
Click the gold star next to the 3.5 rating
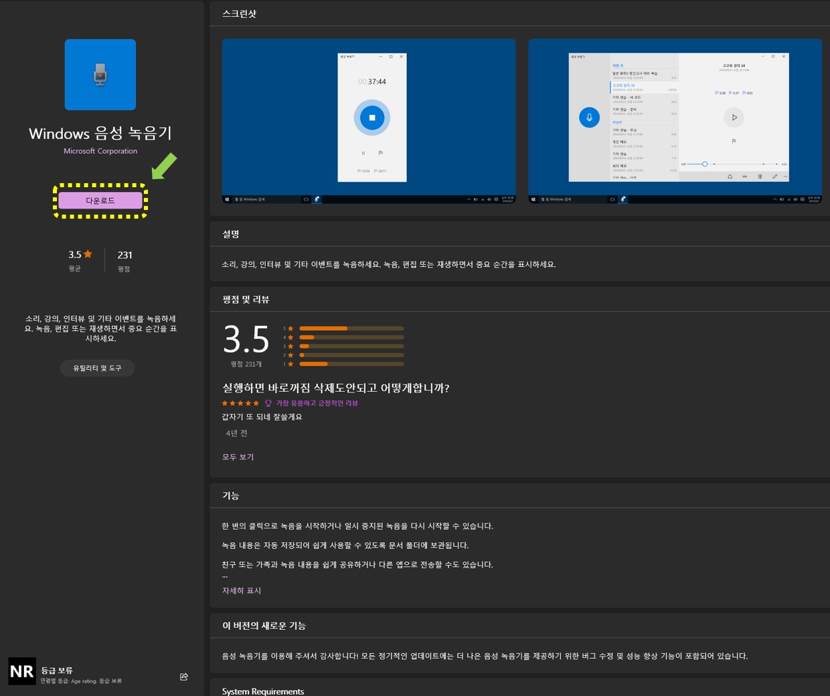[x=88, y=253]
